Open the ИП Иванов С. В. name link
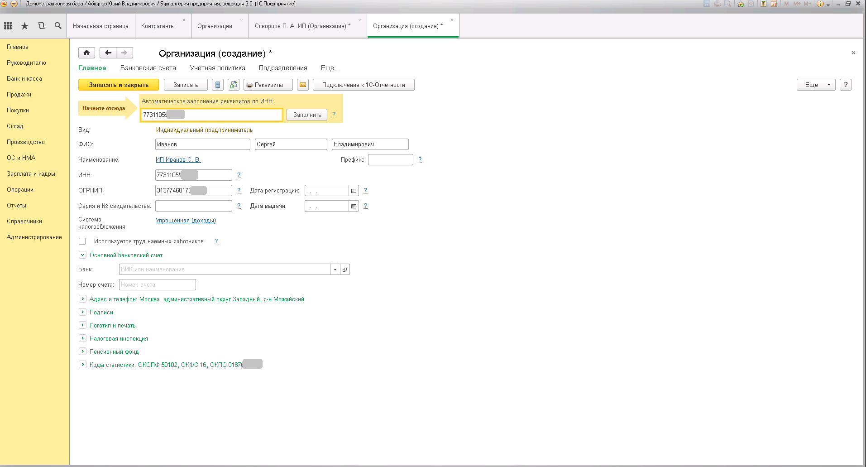866x467 pixels. pyautogui.click(x=178, y=159)
